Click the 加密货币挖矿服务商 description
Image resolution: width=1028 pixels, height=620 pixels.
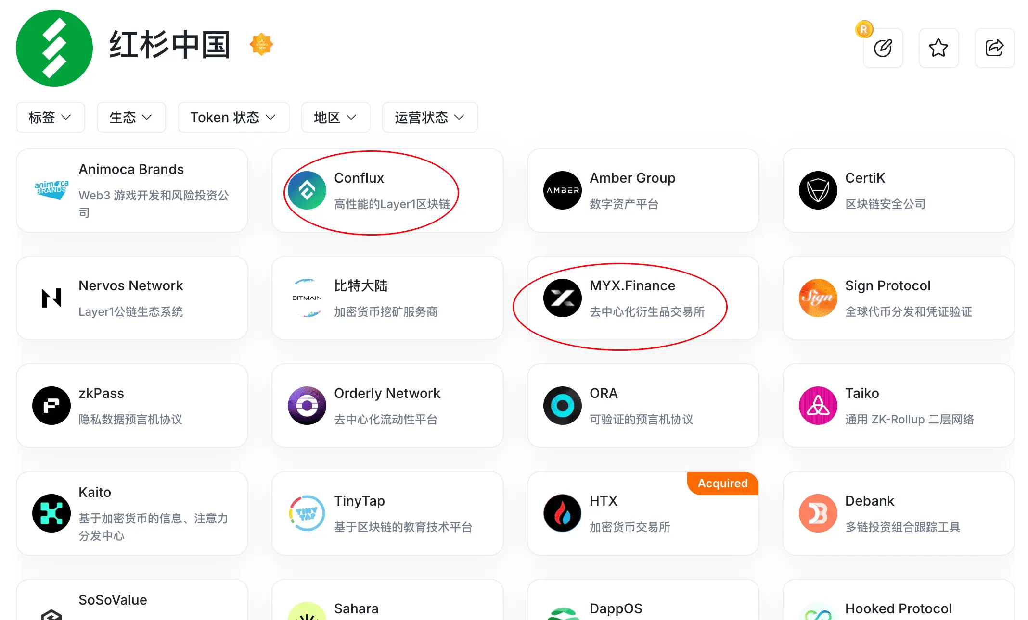(386, 312)
